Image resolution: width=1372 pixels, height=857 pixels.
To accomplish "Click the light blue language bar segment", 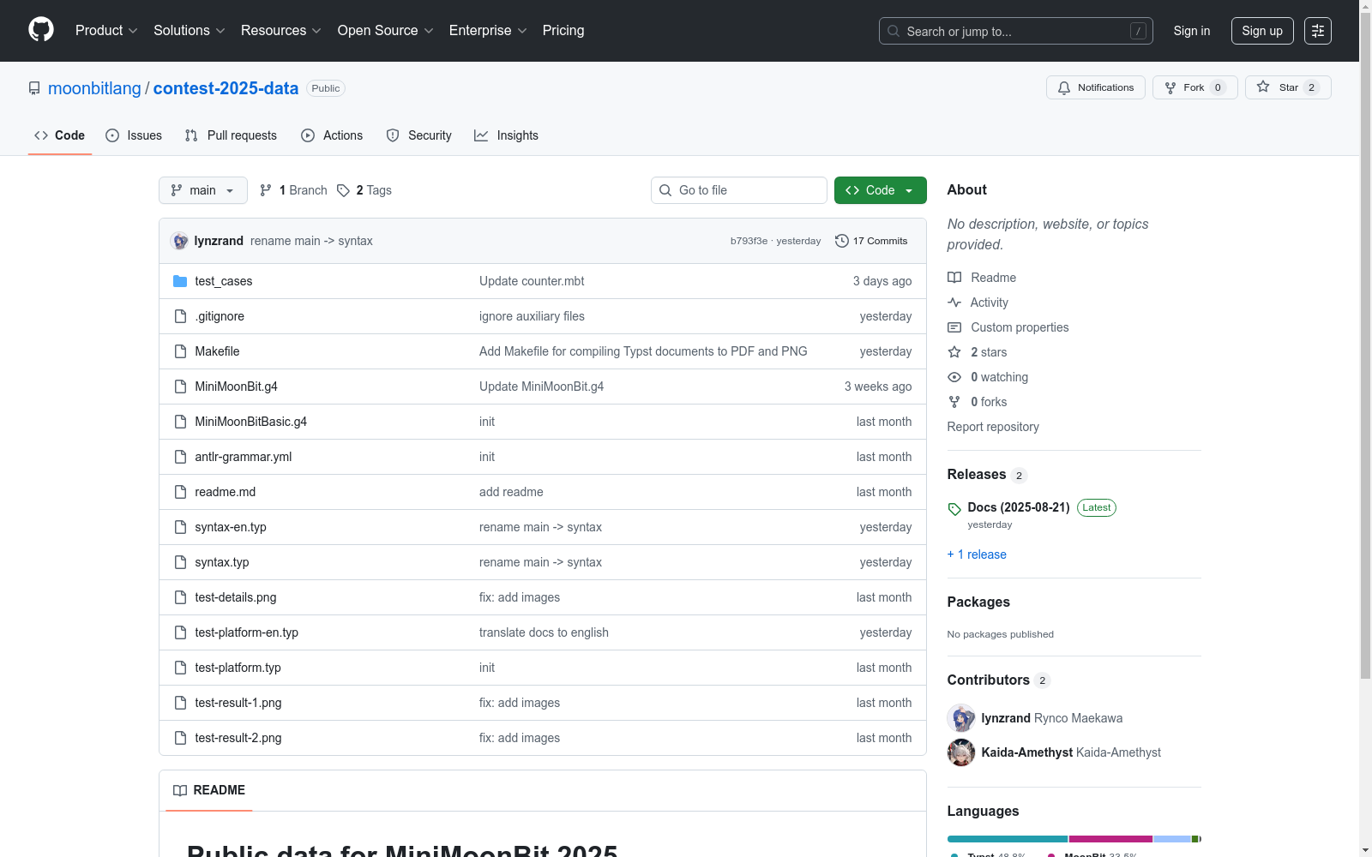I will tap(1172, 839).
